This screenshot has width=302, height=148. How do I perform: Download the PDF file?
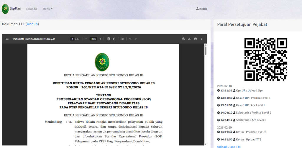pyautogui.click(x=189, y=39)
